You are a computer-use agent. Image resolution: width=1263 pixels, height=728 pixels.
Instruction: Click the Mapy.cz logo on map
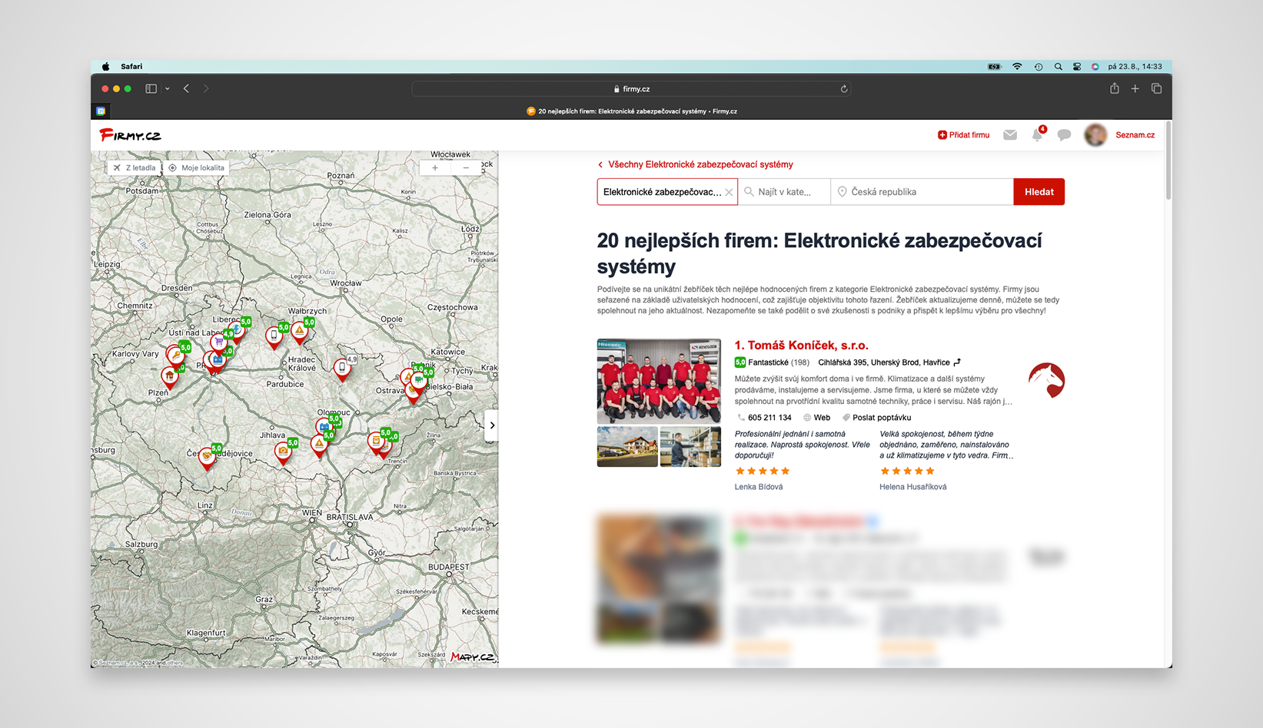click(472, 657)
